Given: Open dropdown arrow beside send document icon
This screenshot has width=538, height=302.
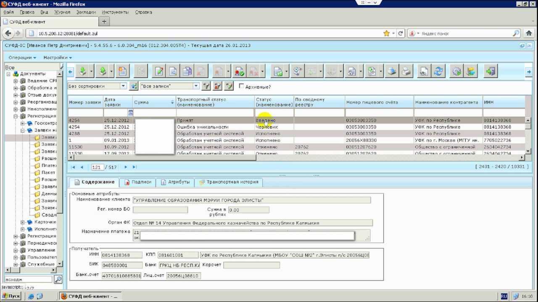Looking at the screenshot, I should tap(286, 72).
